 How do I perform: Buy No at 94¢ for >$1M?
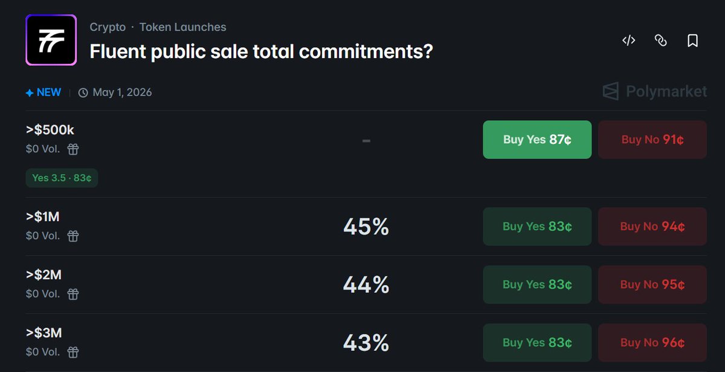click(652, 226)
